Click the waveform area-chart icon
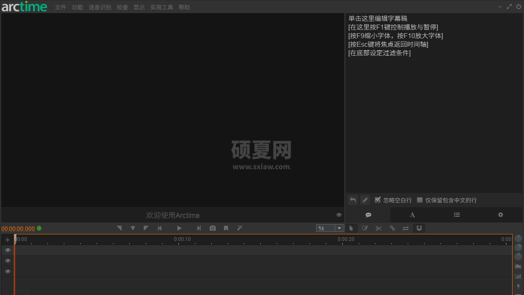 tap(518, 266)
